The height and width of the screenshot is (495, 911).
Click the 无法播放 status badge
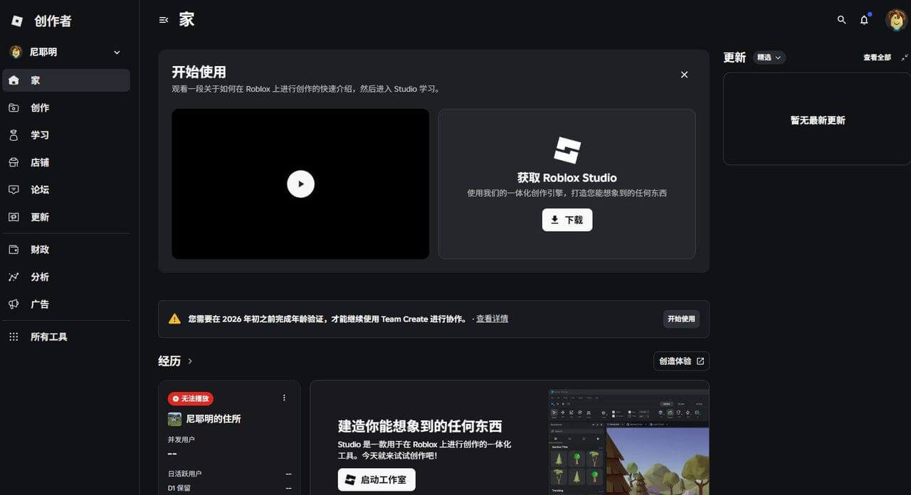tap(191, 399)
